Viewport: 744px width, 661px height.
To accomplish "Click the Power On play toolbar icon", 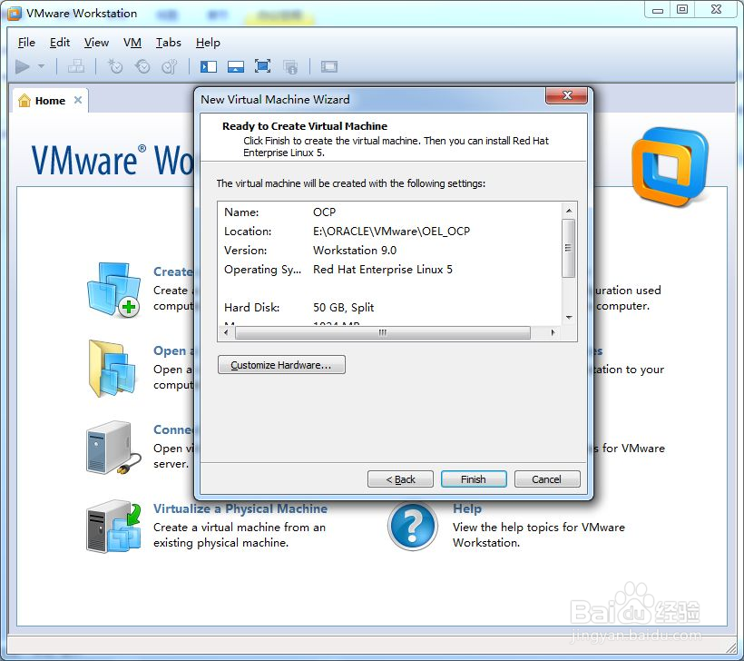I will pyautogui.click(x=23, y=66).
